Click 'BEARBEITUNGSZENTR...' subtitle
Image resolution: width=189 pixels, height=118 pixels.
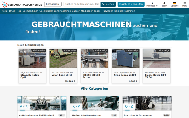pos(156,72)
